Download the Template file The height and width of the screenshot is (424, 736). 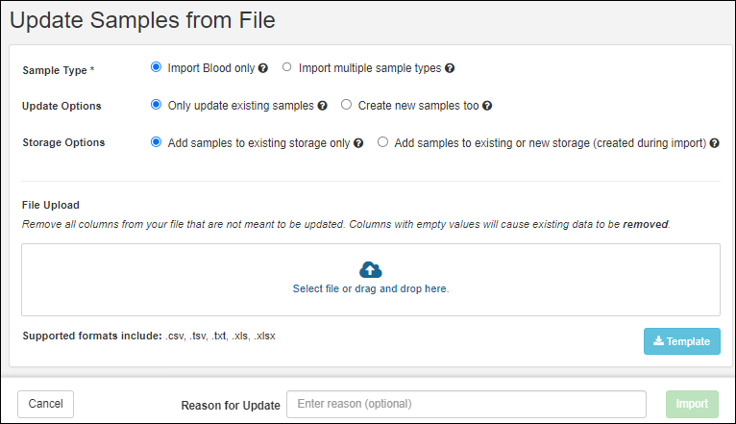pos(681,341)
